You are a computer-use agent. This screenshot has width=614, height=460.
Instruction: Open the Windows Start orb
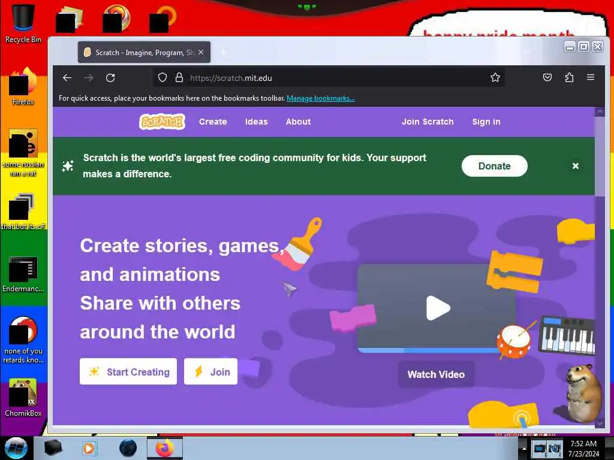tap(15, 448)
